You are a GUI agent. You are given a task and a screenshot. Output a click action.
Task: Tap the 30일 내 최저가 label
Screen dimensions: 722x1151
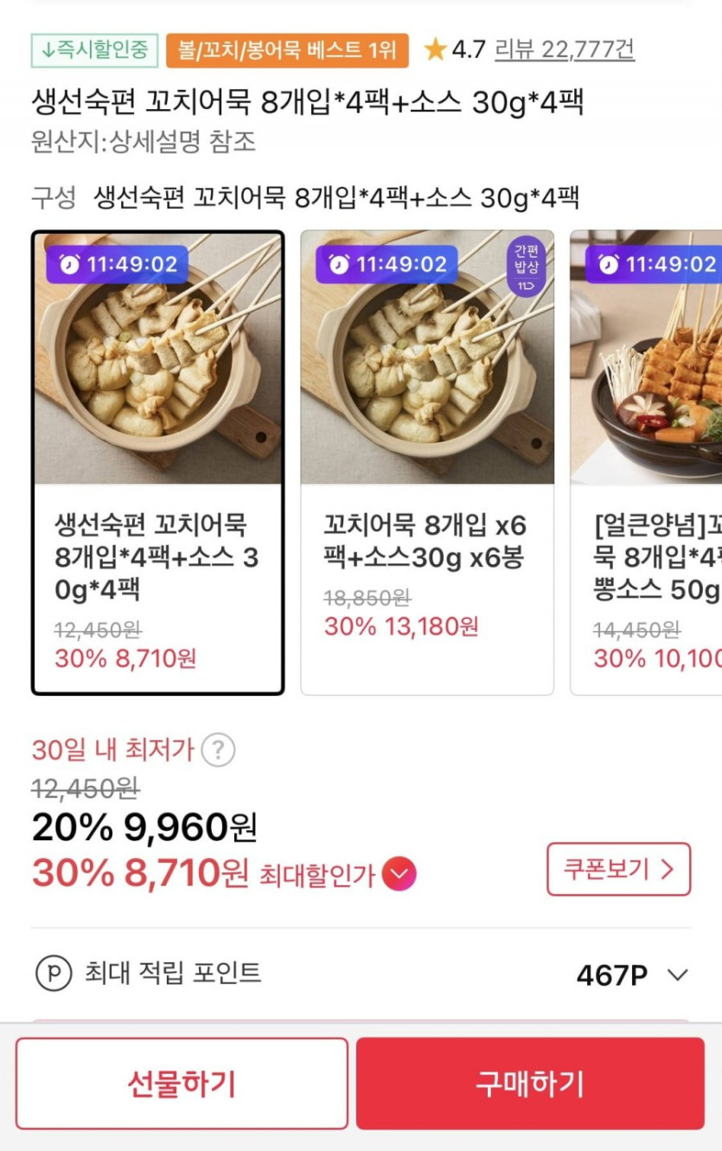(x=112, y=749)
